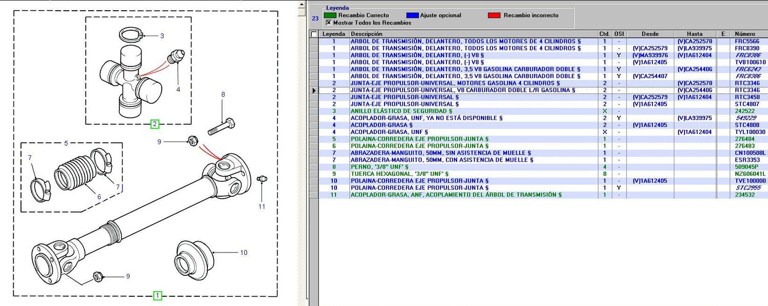The height and width of the screenshot is (306, 768).
Task: Click green callout box 1 in diagram
Action: pyautogui.click(x=158, y=295)
